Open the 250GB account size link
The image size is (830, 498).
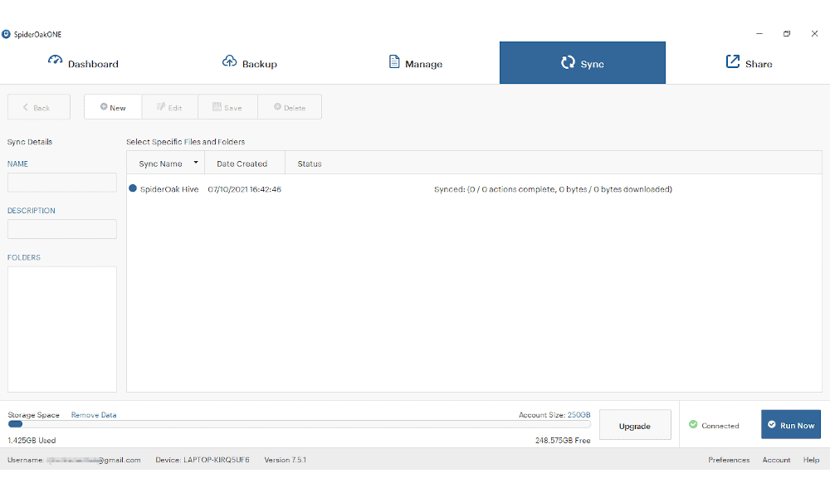tap(579, 415)
